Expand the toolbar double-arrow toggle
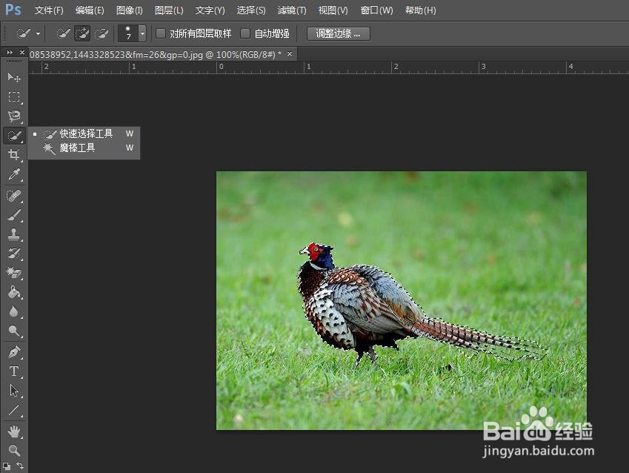Image resolution: width=629 pixels, height=473 pixels. pos(10,52)
